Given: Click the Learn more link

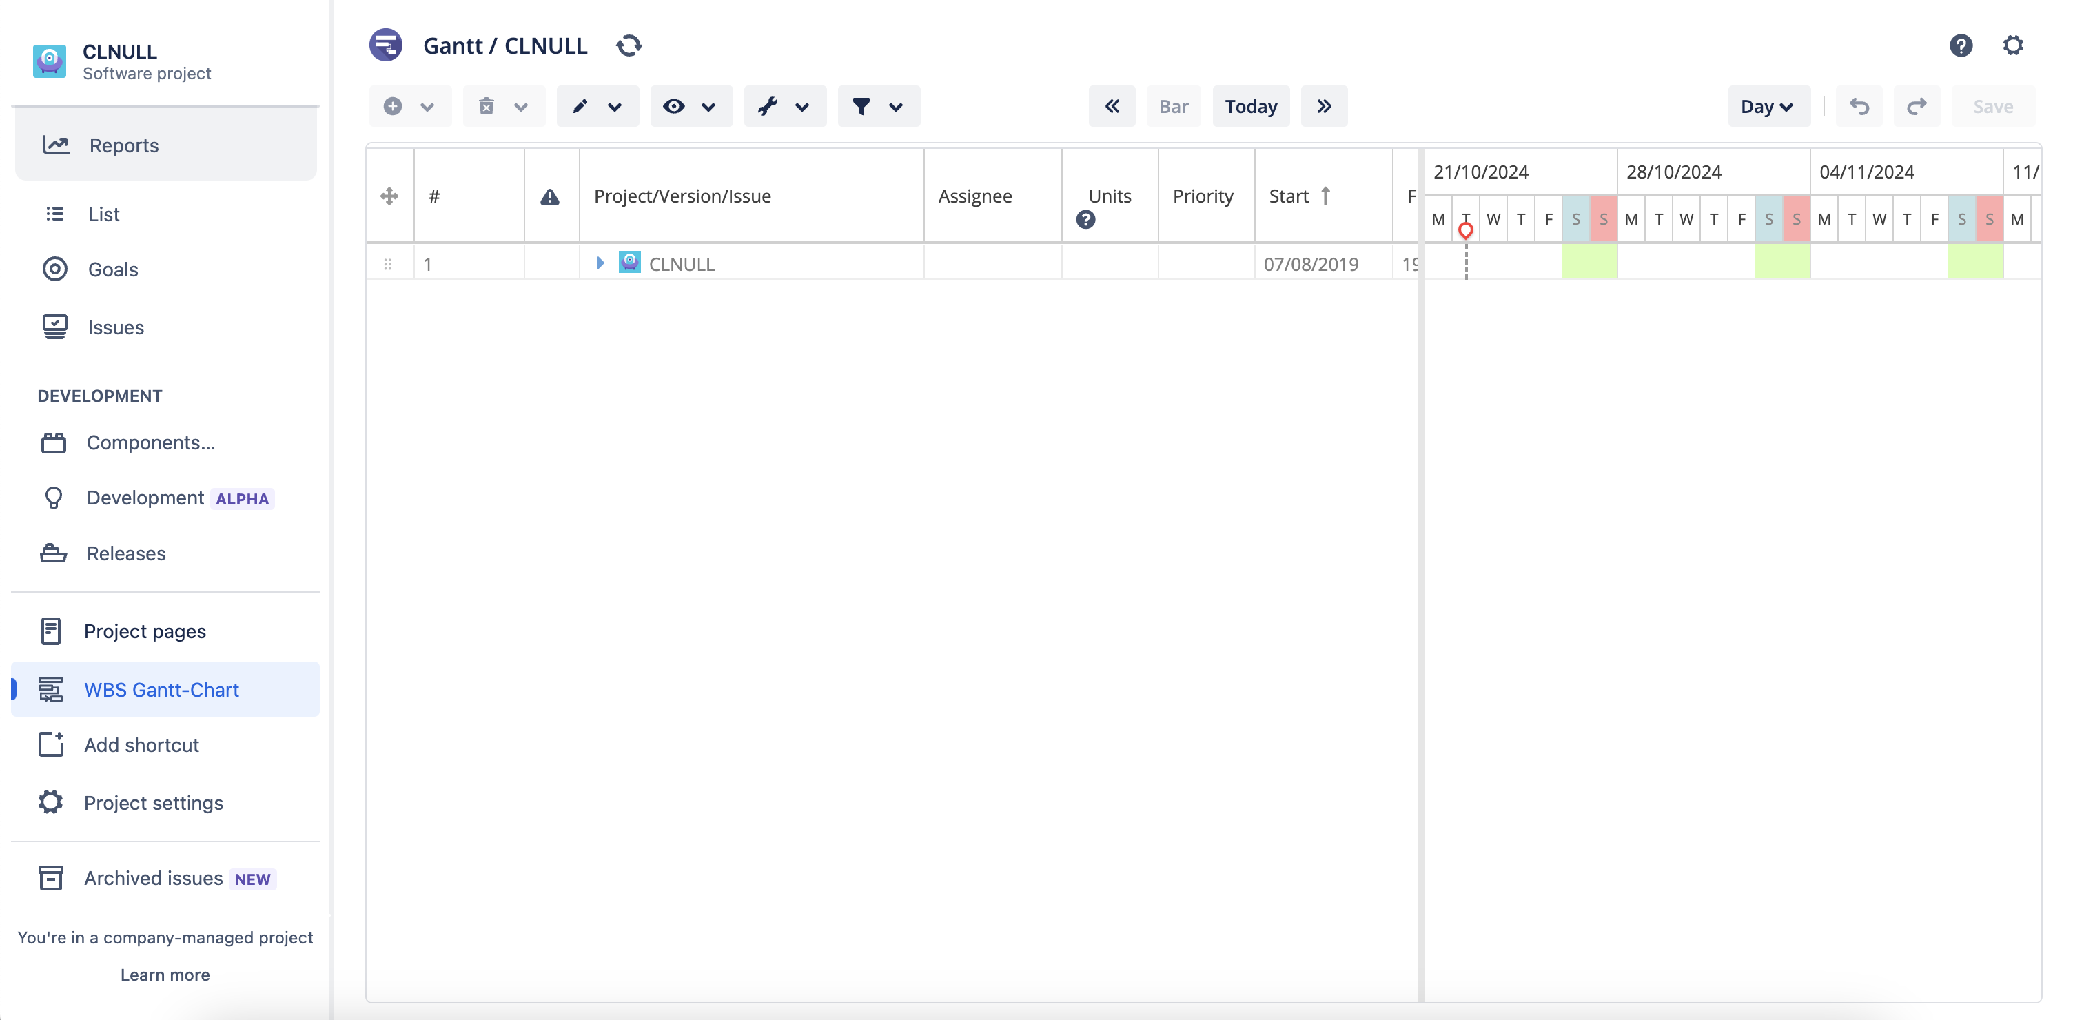Looking at the screenshot, I should (x=164, y=974).
